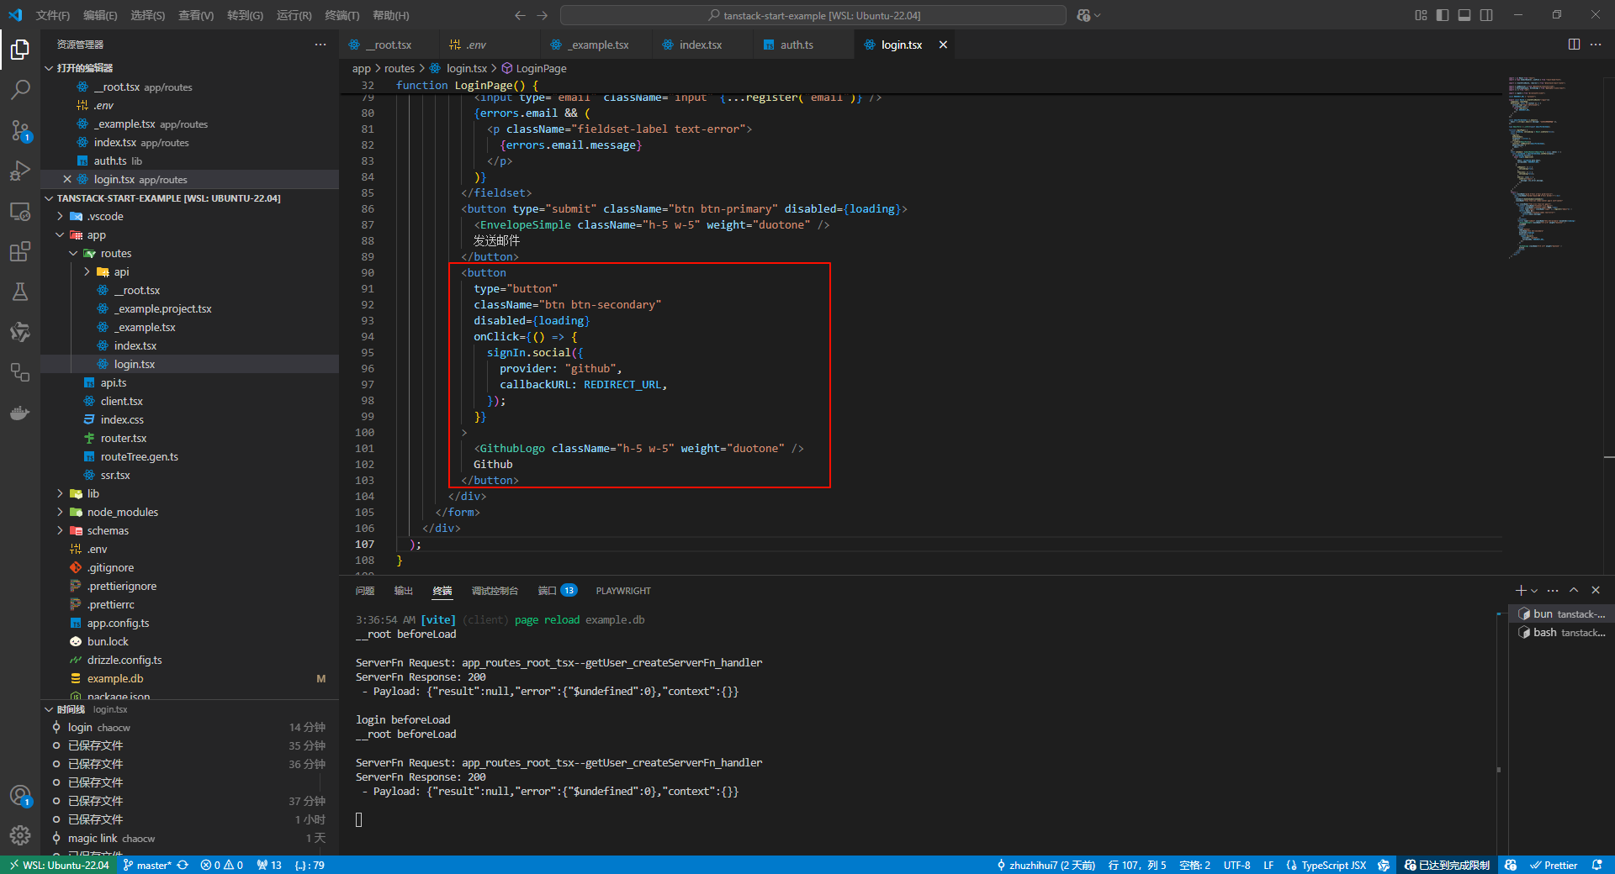This screenshot has height=874, width=1615.
Task: Open the Terminal menu
Action: click(x=342, y=15)
